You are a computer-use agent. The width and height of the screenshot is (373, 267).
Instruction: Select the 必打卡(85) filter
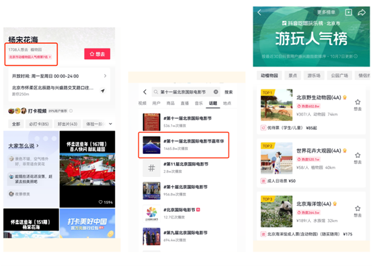click(39, 124)
